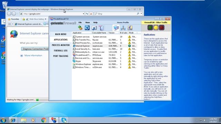The image size is (221, 124).
Task: Click the IE search magnifier icon
Action: tap(138, 14)
